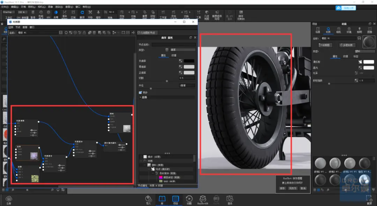Toggle Lock Camera in the ribbon
Viewport: 377px width, 206px height.
click(153, 14)
